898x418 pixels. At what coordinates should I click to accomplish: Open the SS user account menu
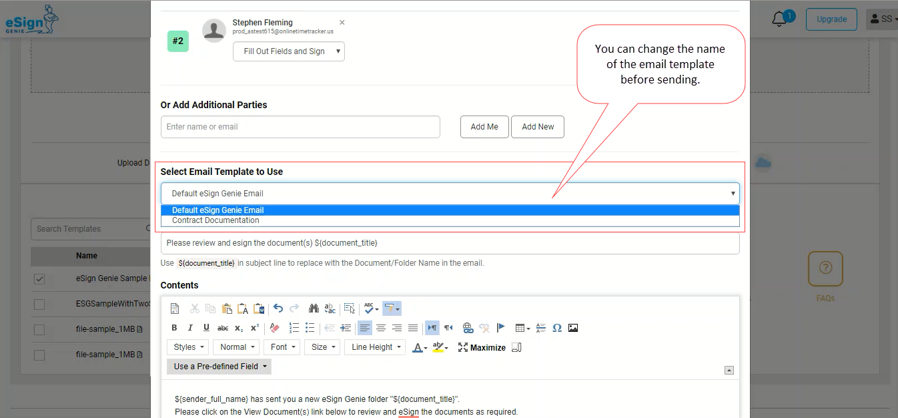click(881, 19)
